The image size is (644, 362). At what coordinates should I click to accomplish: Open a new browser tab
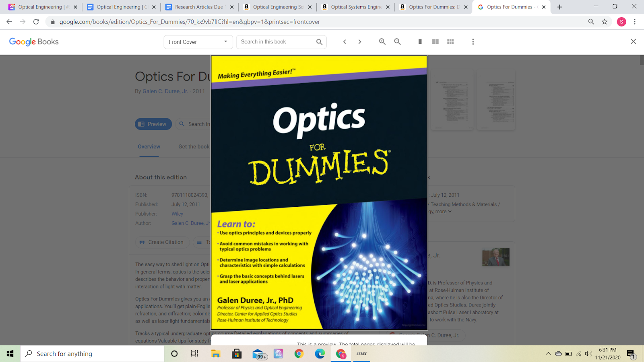pos(559,7)
